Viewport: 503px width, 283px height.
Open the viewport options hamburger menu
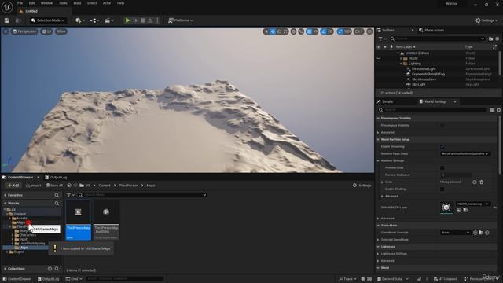click(6, 31)
